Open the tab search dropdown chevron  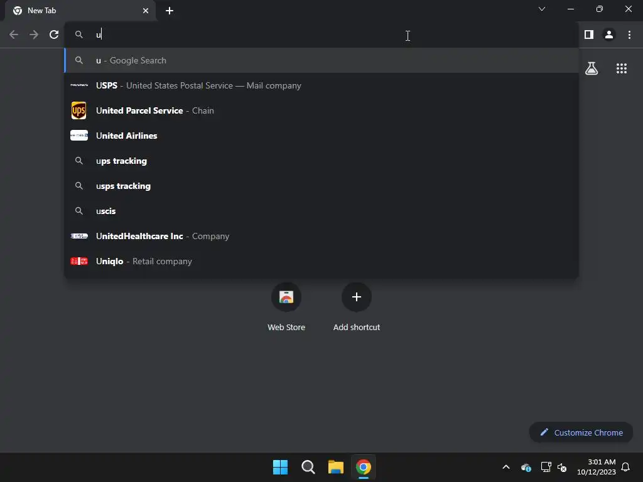pos(542,9)
